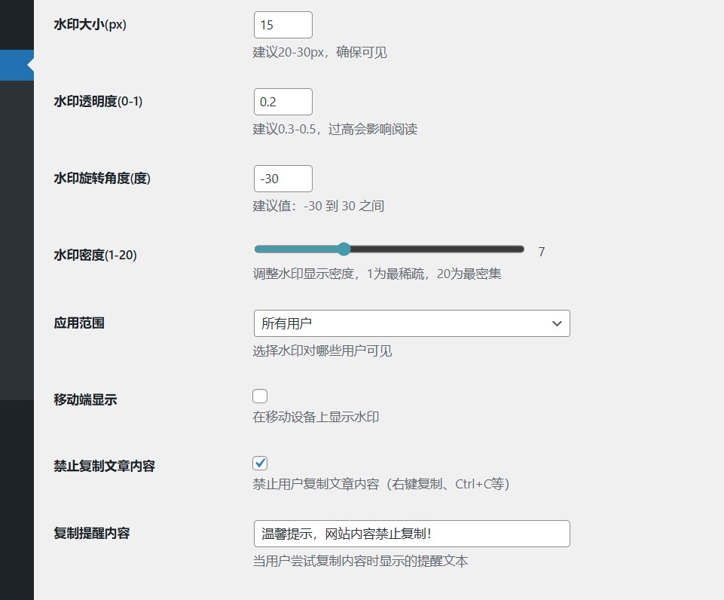Screen dimensions: 724x600
Task: Click the 水印旋转角度 field showing -30
Action: point(283,179)
